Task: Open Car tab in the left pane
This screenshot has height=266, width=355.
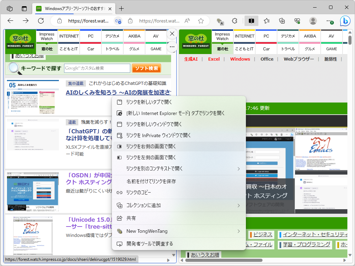Action: point(90,49)
